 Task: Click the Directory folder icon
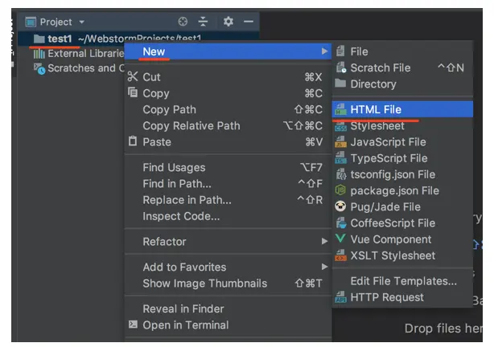point(340,83)
